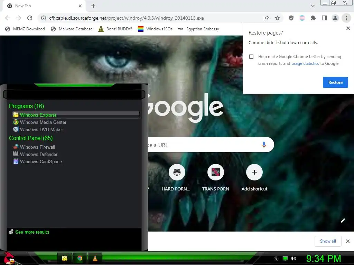
Task: Click the Programs (16) group header
Action: pyautogui.click(x=26, y=106)
